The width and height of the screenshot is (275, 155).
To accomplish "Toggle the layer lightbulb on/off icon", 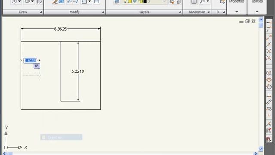I will coord(125,2).
